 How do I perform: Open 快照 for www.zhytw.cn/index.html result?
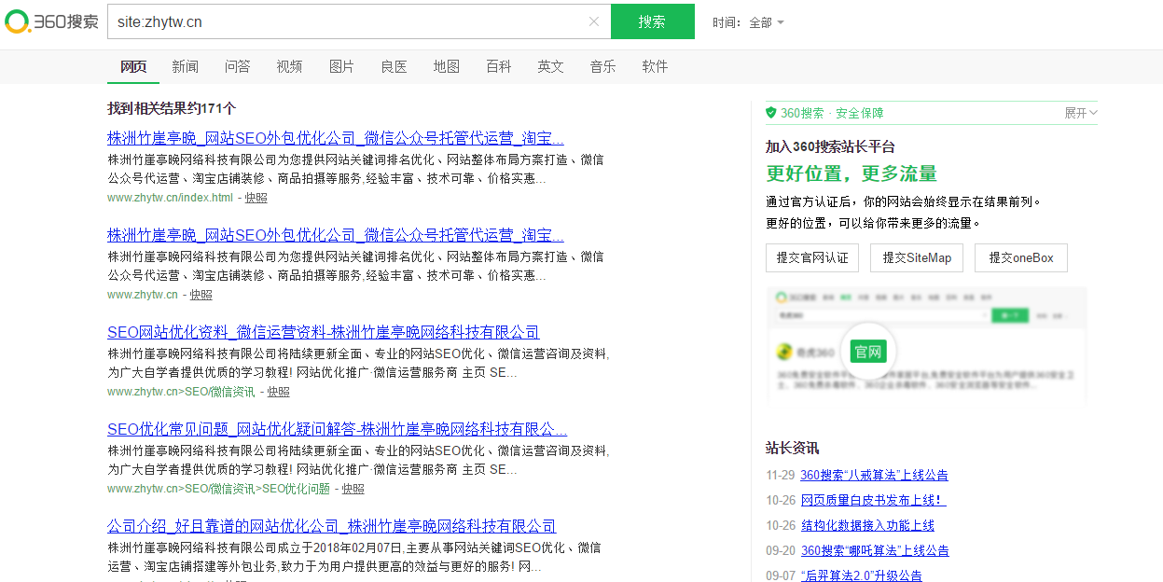[256, 198]
